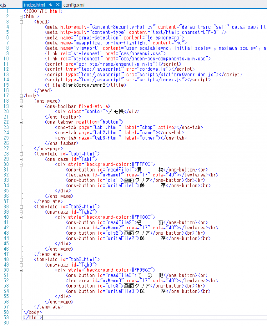Screen dimensions: 267x326
Task: Collapse the tab1.html template block
Action: [x=21, y=154]
